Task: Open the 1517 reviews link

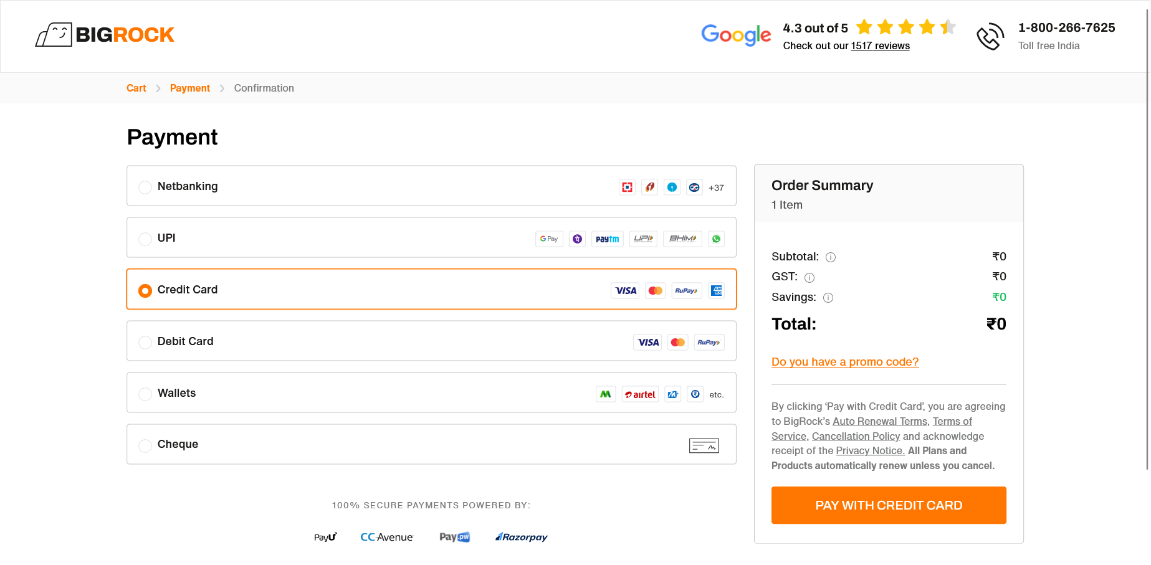Action: pyautogui.click(x=881, y=46)
